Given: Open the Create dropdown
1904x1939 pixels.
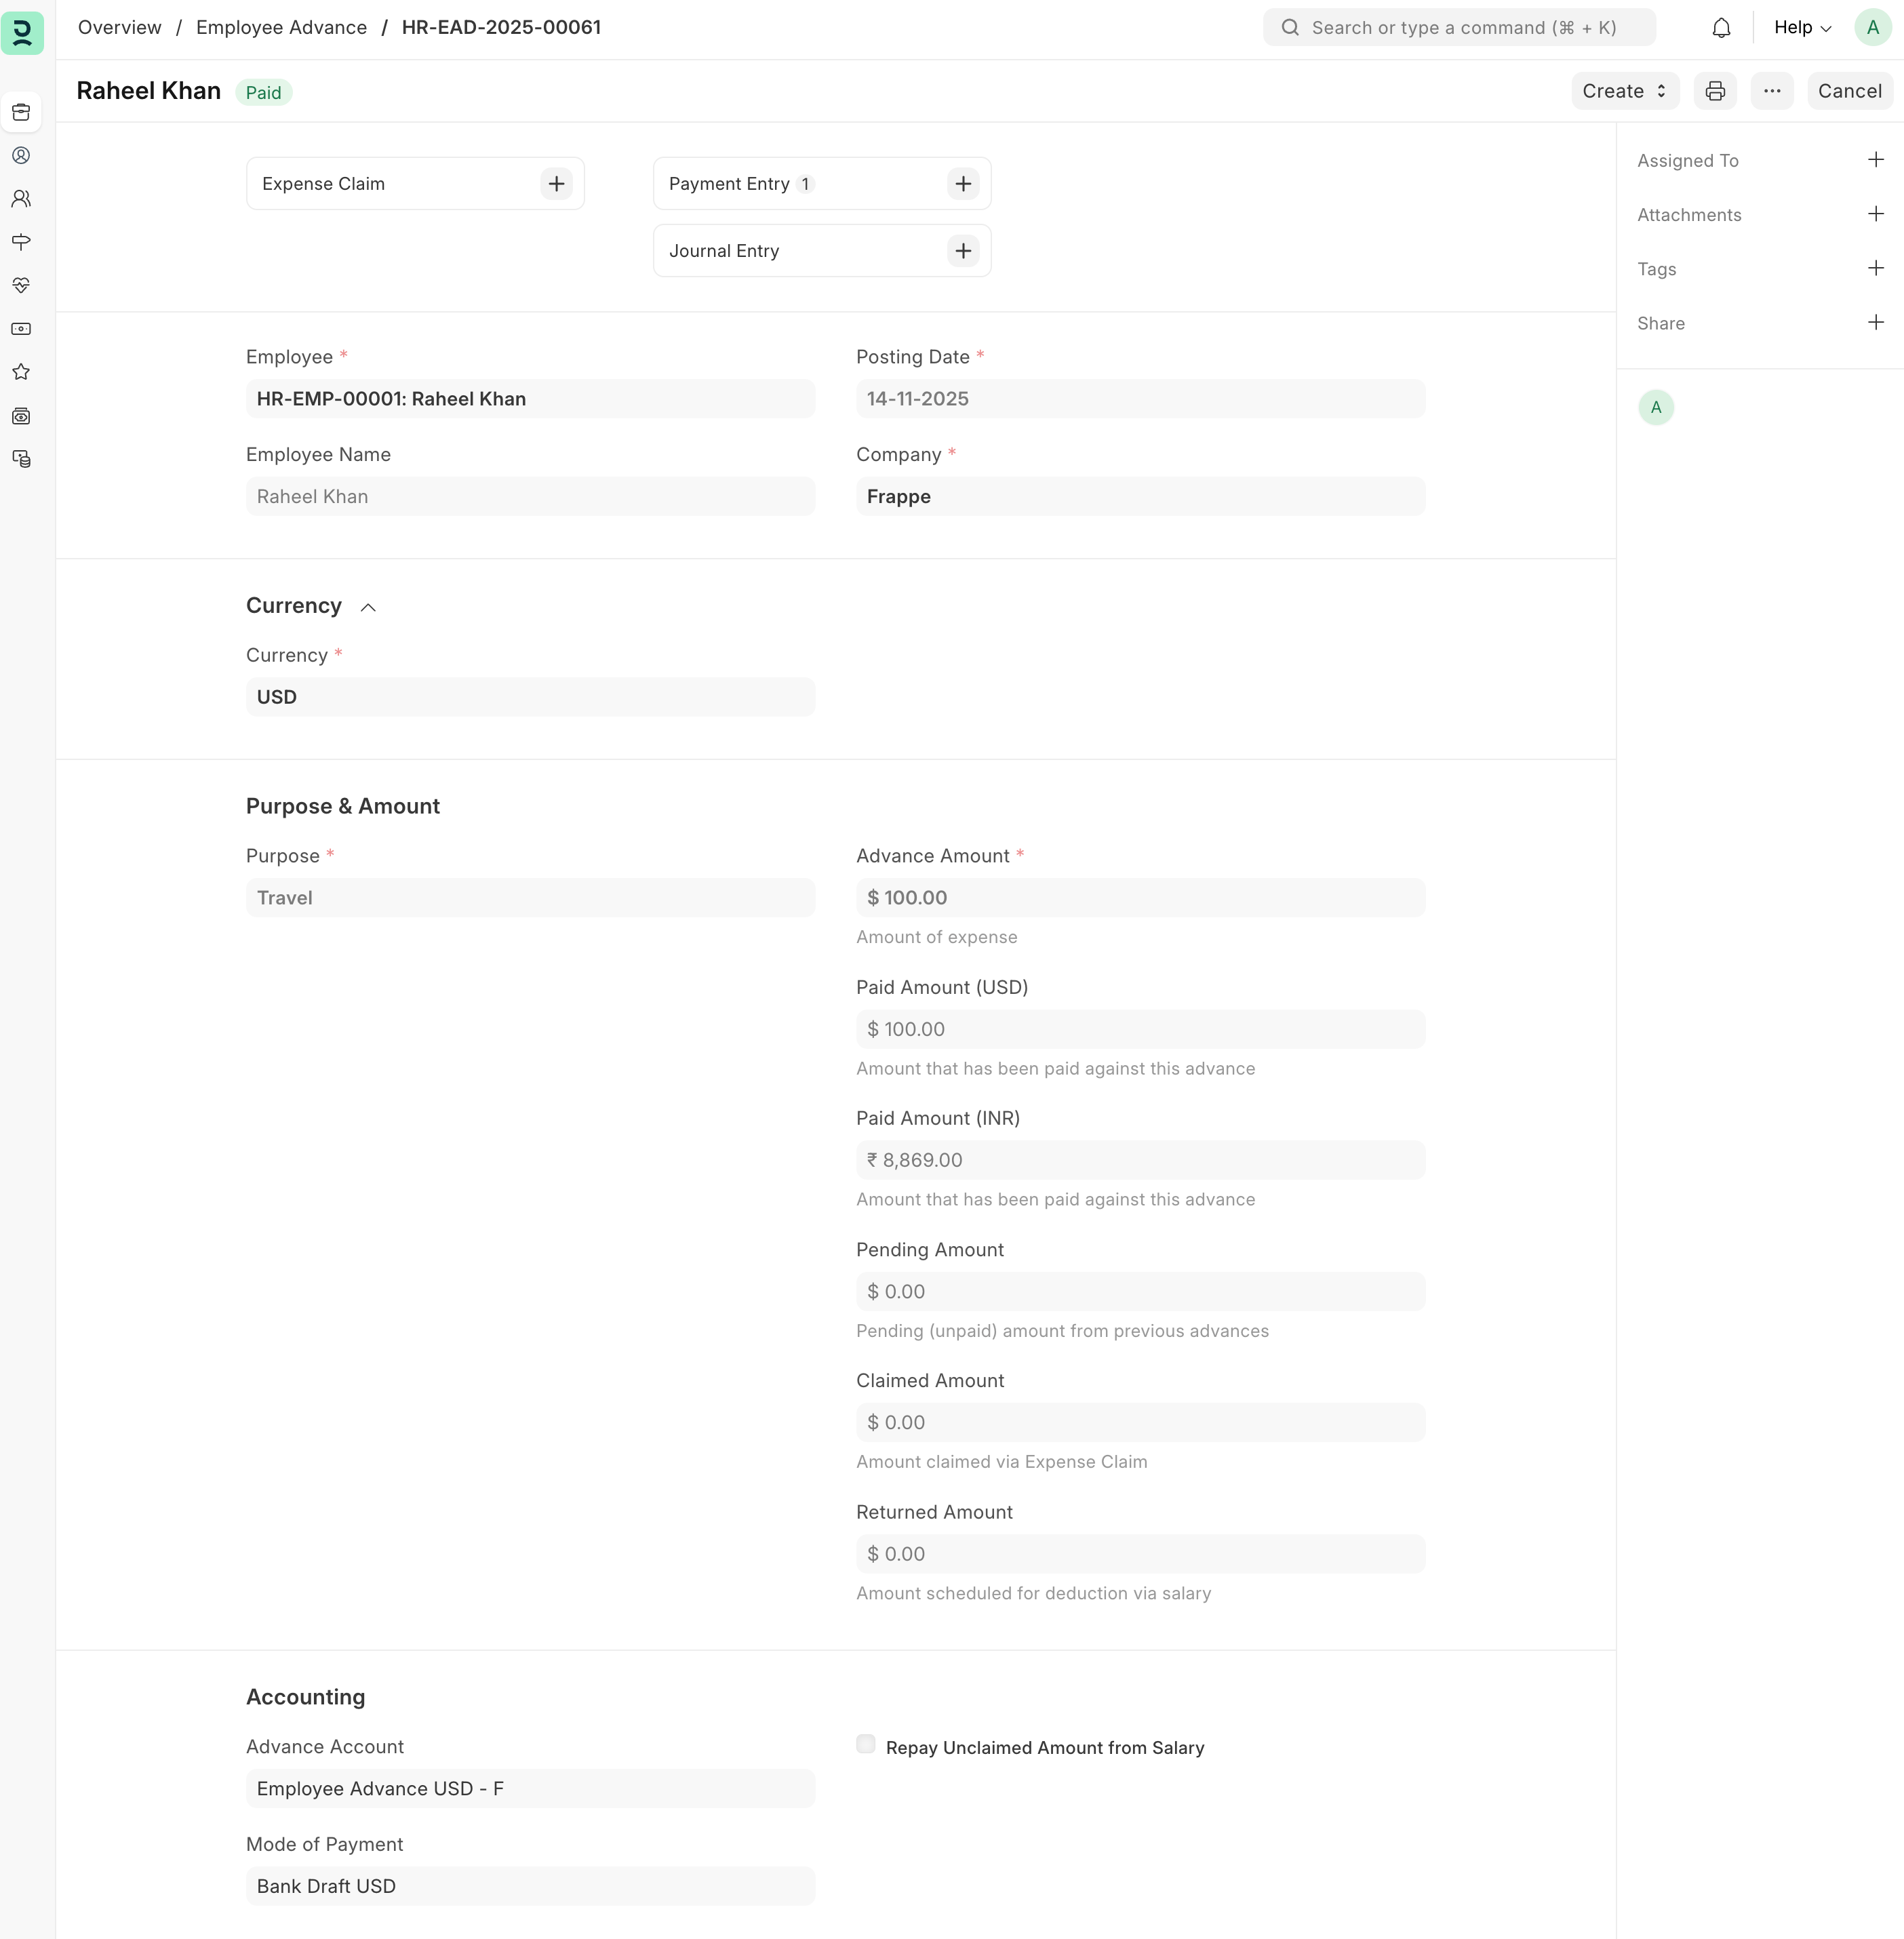Looking at the screenshot, I should pos(1624,91).
